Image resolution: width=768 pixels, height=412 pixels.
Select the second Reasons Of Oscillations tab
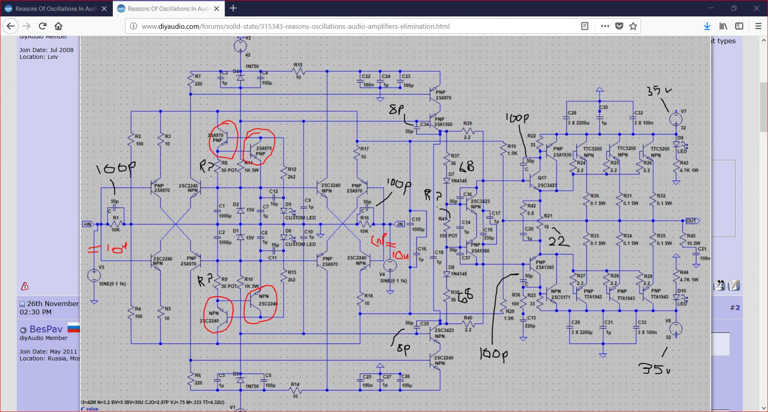click(x=169, y=8)
